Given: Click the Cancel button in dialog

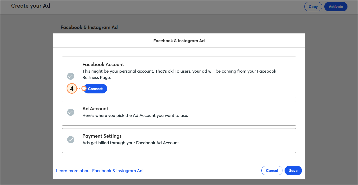Looking at the screenshot, I should coord(272,171).
